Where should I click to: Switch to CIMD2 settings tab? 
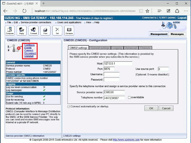78,48
